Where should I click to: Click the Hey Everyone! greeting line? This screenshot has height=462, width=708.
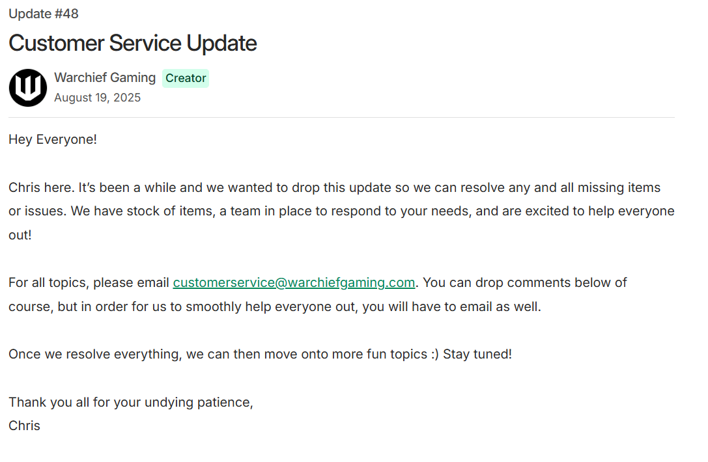click(53, 139)
